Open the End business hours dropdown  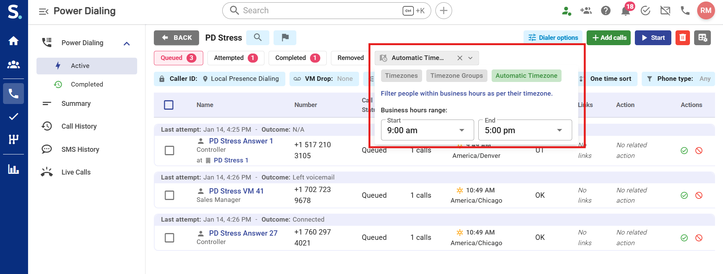(525, 130)
